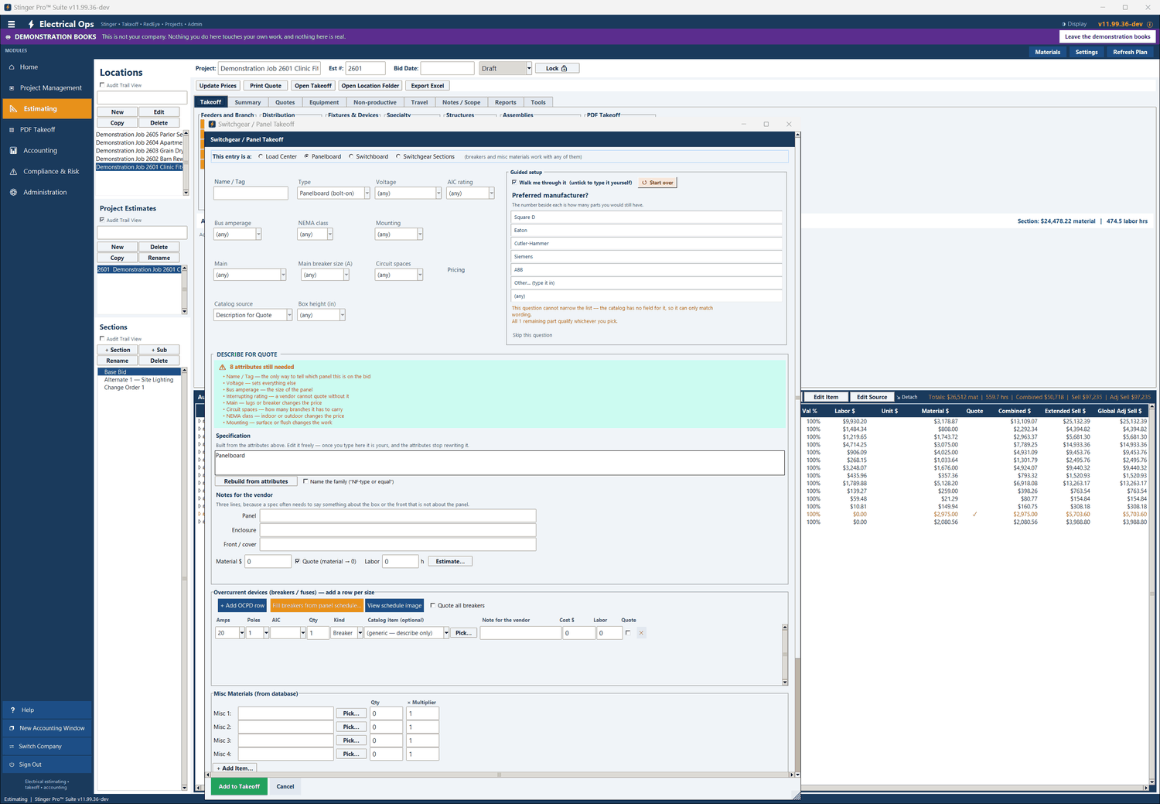This screenshot has width=1160, height=804.
Task: Check Name the family option
Action: coord(305,481)
